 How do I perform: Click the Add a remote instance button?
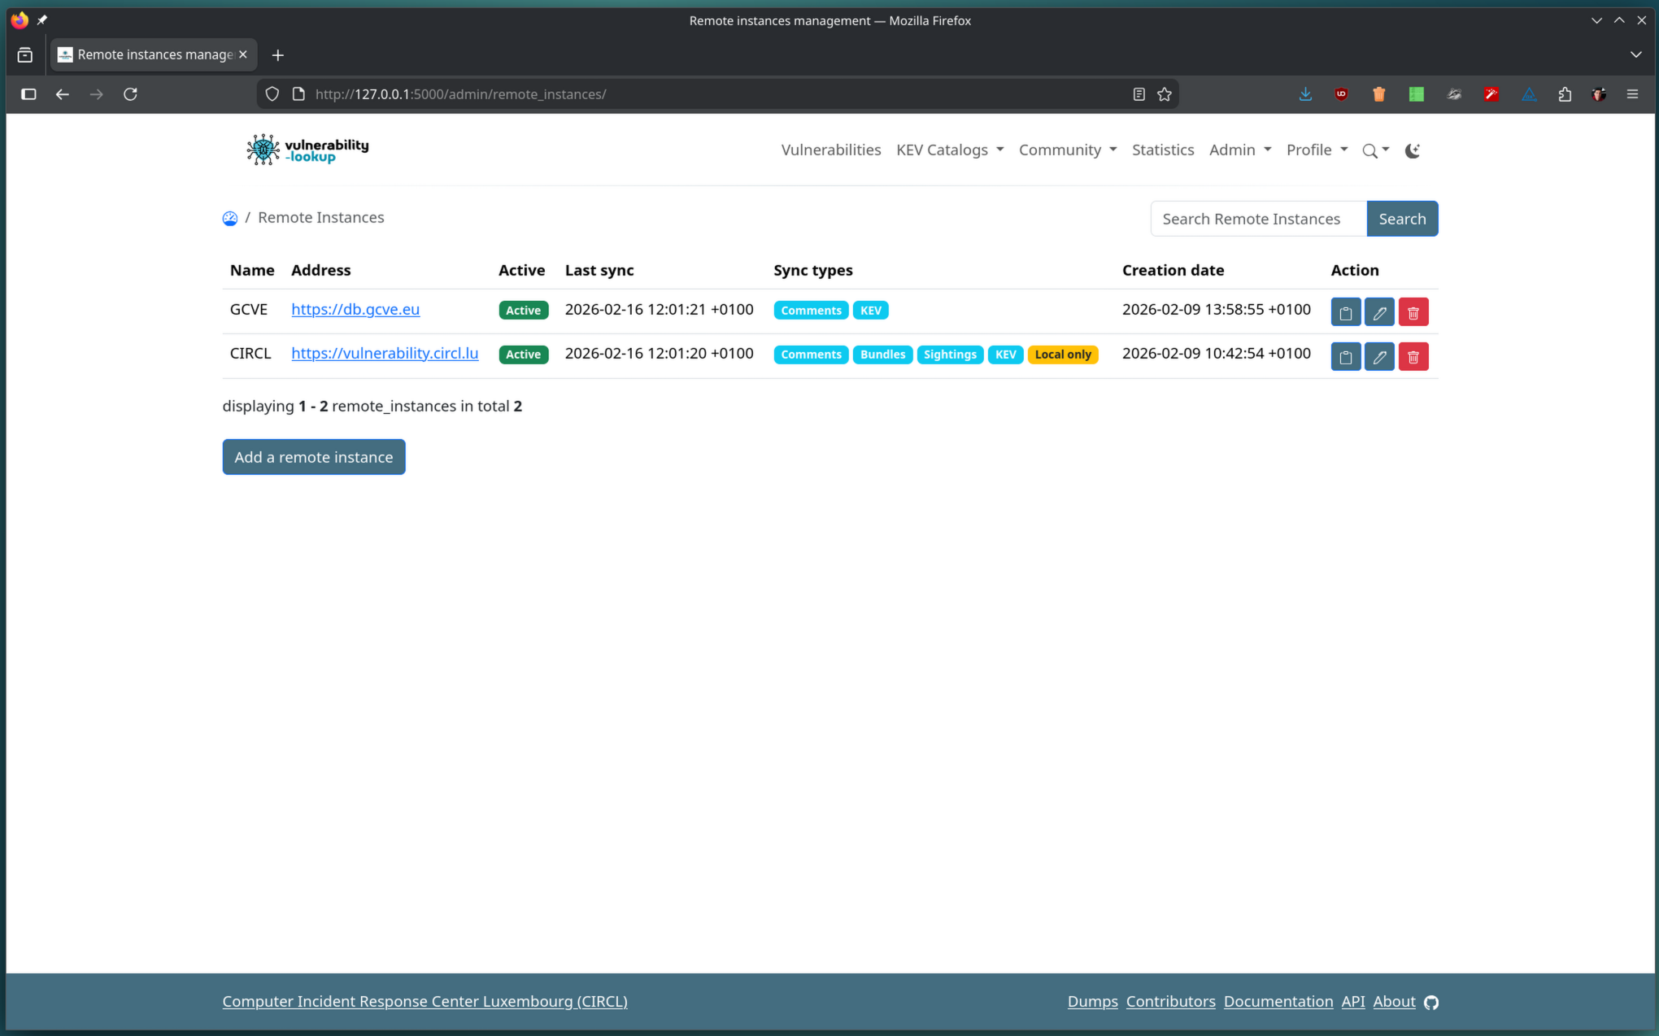pos(314,457)
